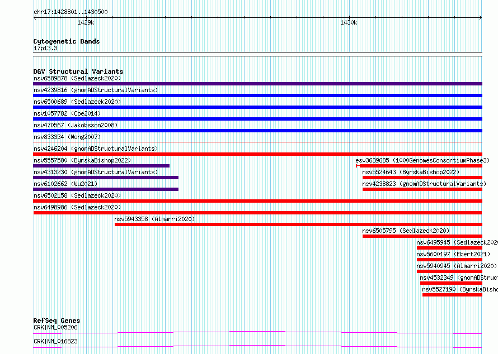Click the right arrow end of ruler
The image size is (498, 354).
(481, 18)
